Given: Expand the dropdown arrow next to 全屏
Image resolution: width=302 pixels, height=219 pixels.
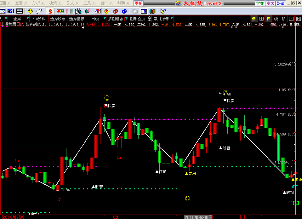Looking at the screenshot, I should [x=27, y=19].
